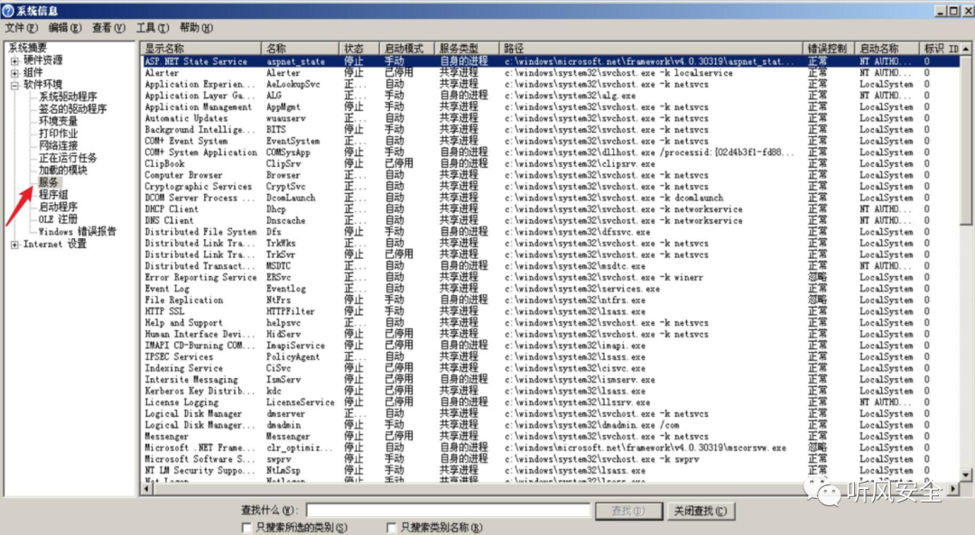Viewport: 975px width, 535px height.
Task: Select the ClipBook service row
Action: [551, 164]
